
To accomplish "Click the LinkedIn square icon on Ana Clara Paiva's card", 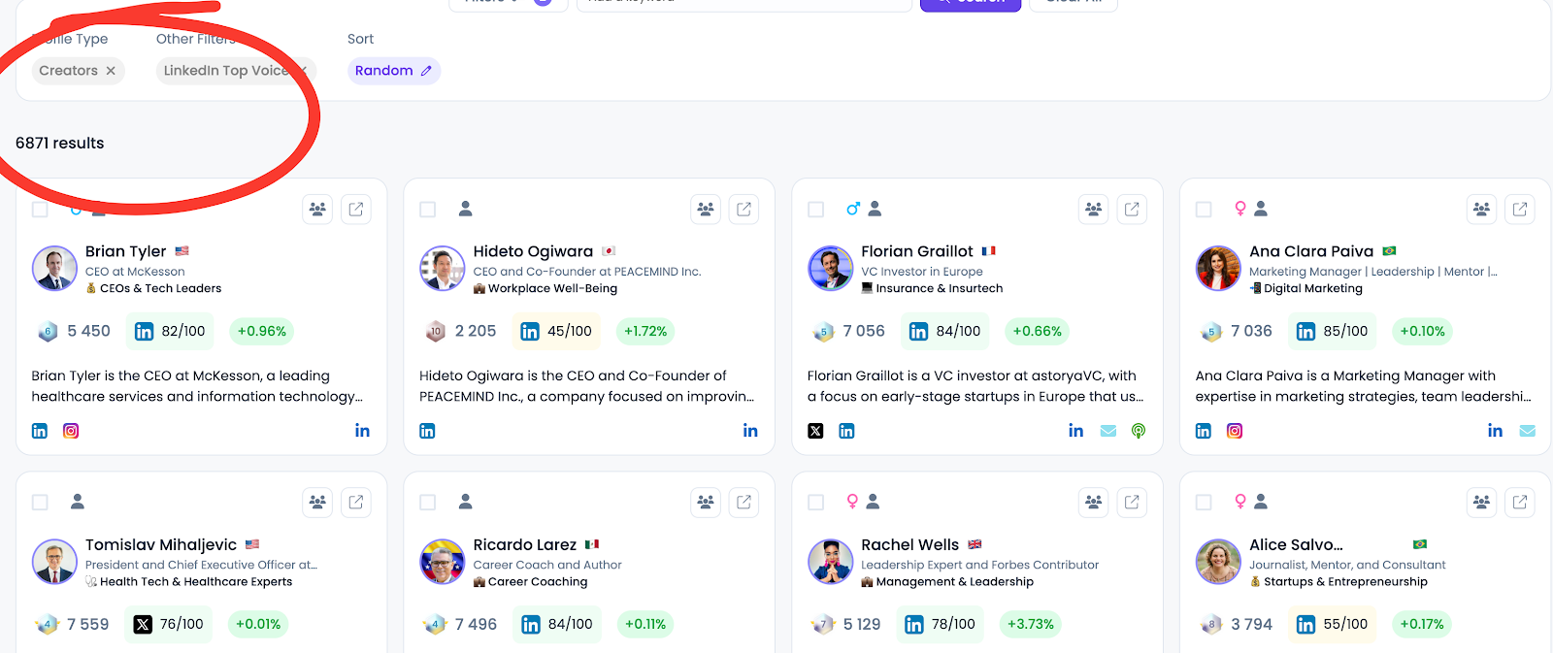I will click(x=1204, y=431).
